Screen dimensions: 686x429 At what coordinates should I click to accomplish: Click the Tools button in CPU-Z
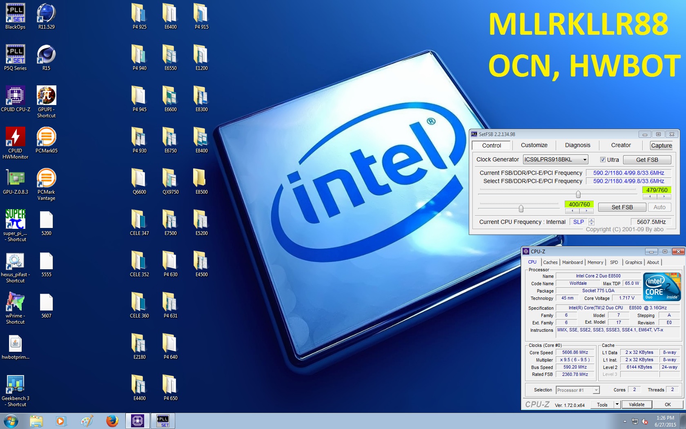[602, 404]
